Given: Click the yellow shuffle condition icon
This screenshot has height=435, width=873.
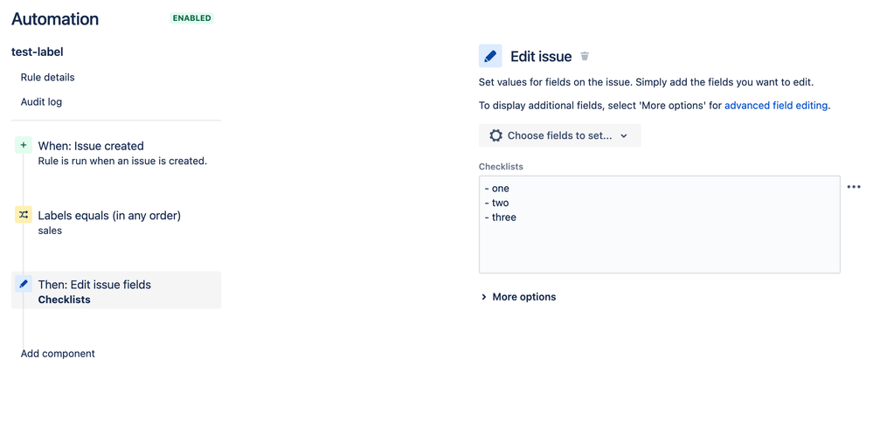Looking at the screenshot, I should click(24, 215).
